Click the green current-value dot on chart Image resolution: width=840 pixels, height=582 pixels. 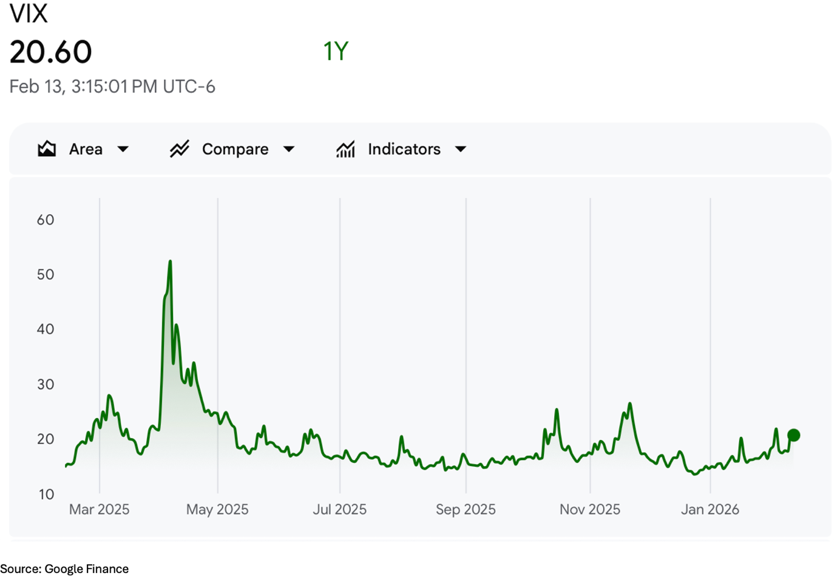coord(793,435)
